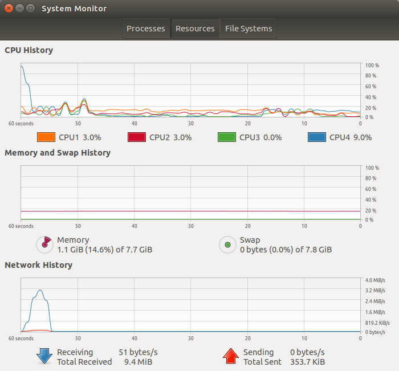Minimize the System Monitor window
399x371 pixels.
pyautogui.click(x=19, y=9)
